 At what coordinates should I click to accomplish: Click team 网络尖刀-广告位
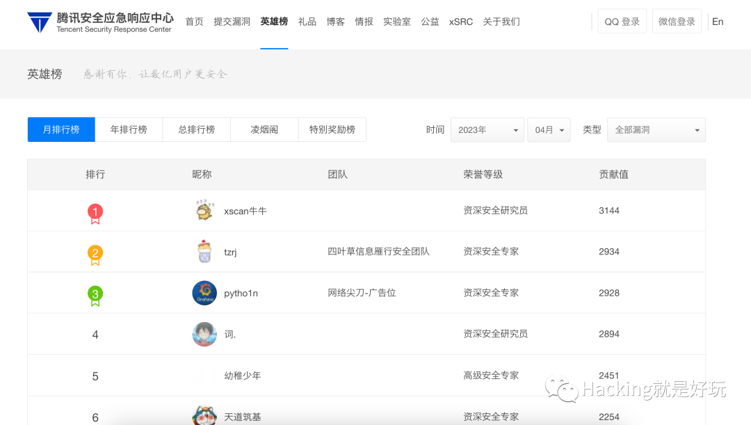pyautogui.click(x=362, y=293)
